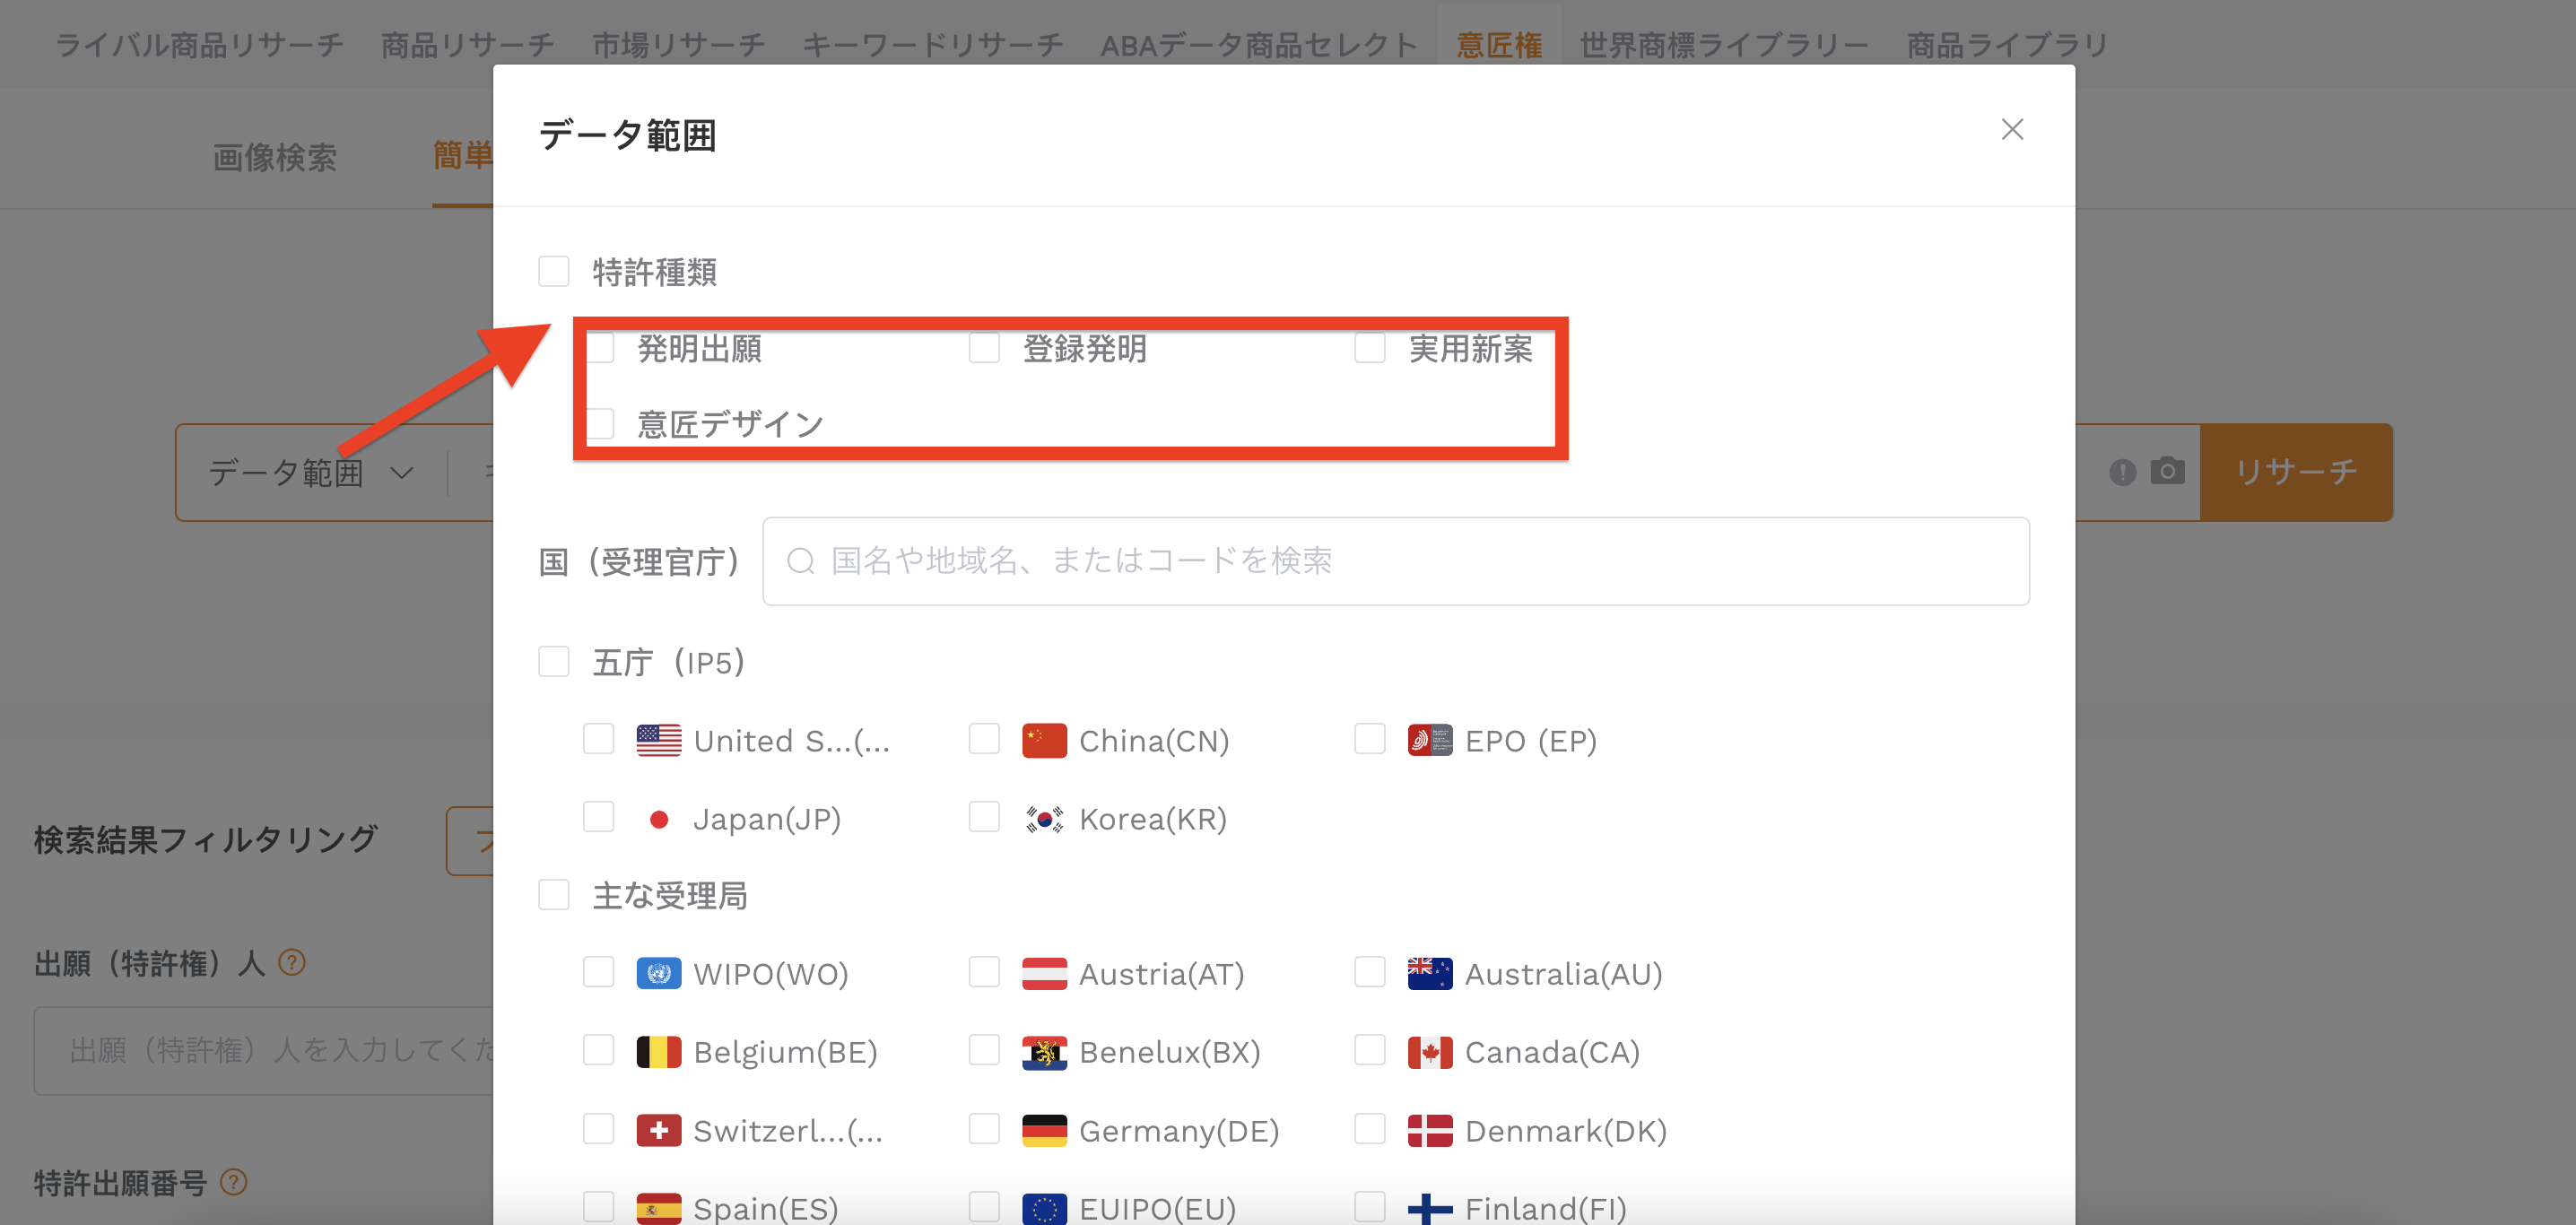Click the リサーチ search button
Image resolution: width=2576 pixels, height=1225 pixels.
tap(2296, 472)
